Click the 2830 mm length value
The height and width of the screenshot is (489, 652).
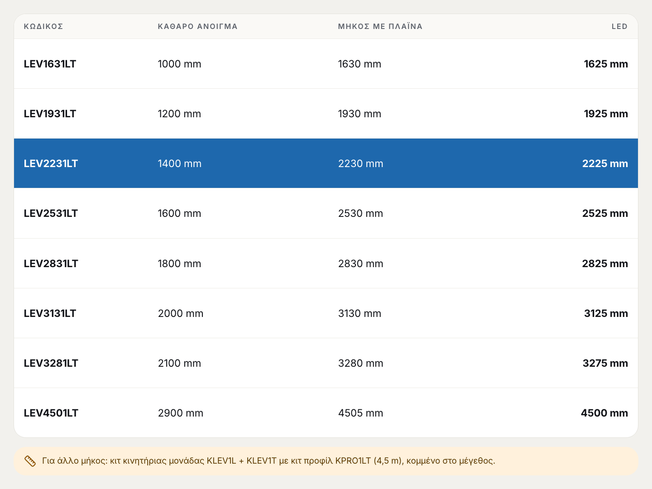[x=361, y=264]
